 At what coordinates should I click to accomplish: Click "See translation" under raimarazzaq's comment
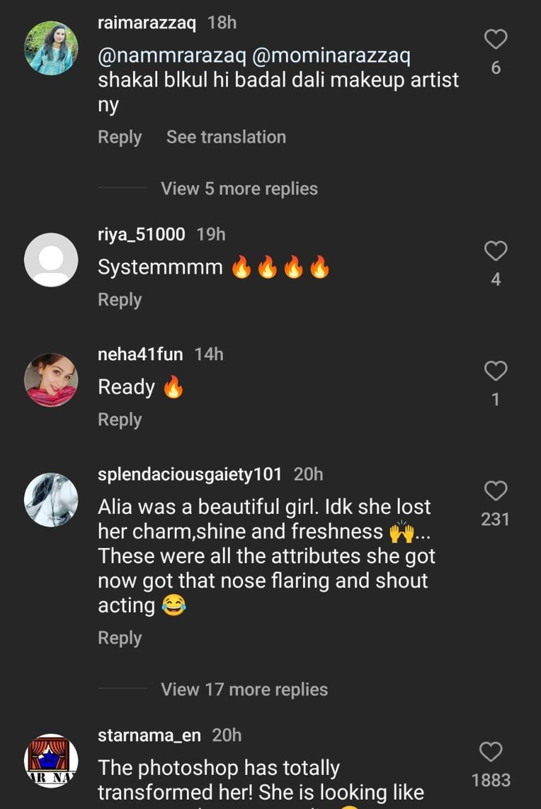[x=226, y=137]
